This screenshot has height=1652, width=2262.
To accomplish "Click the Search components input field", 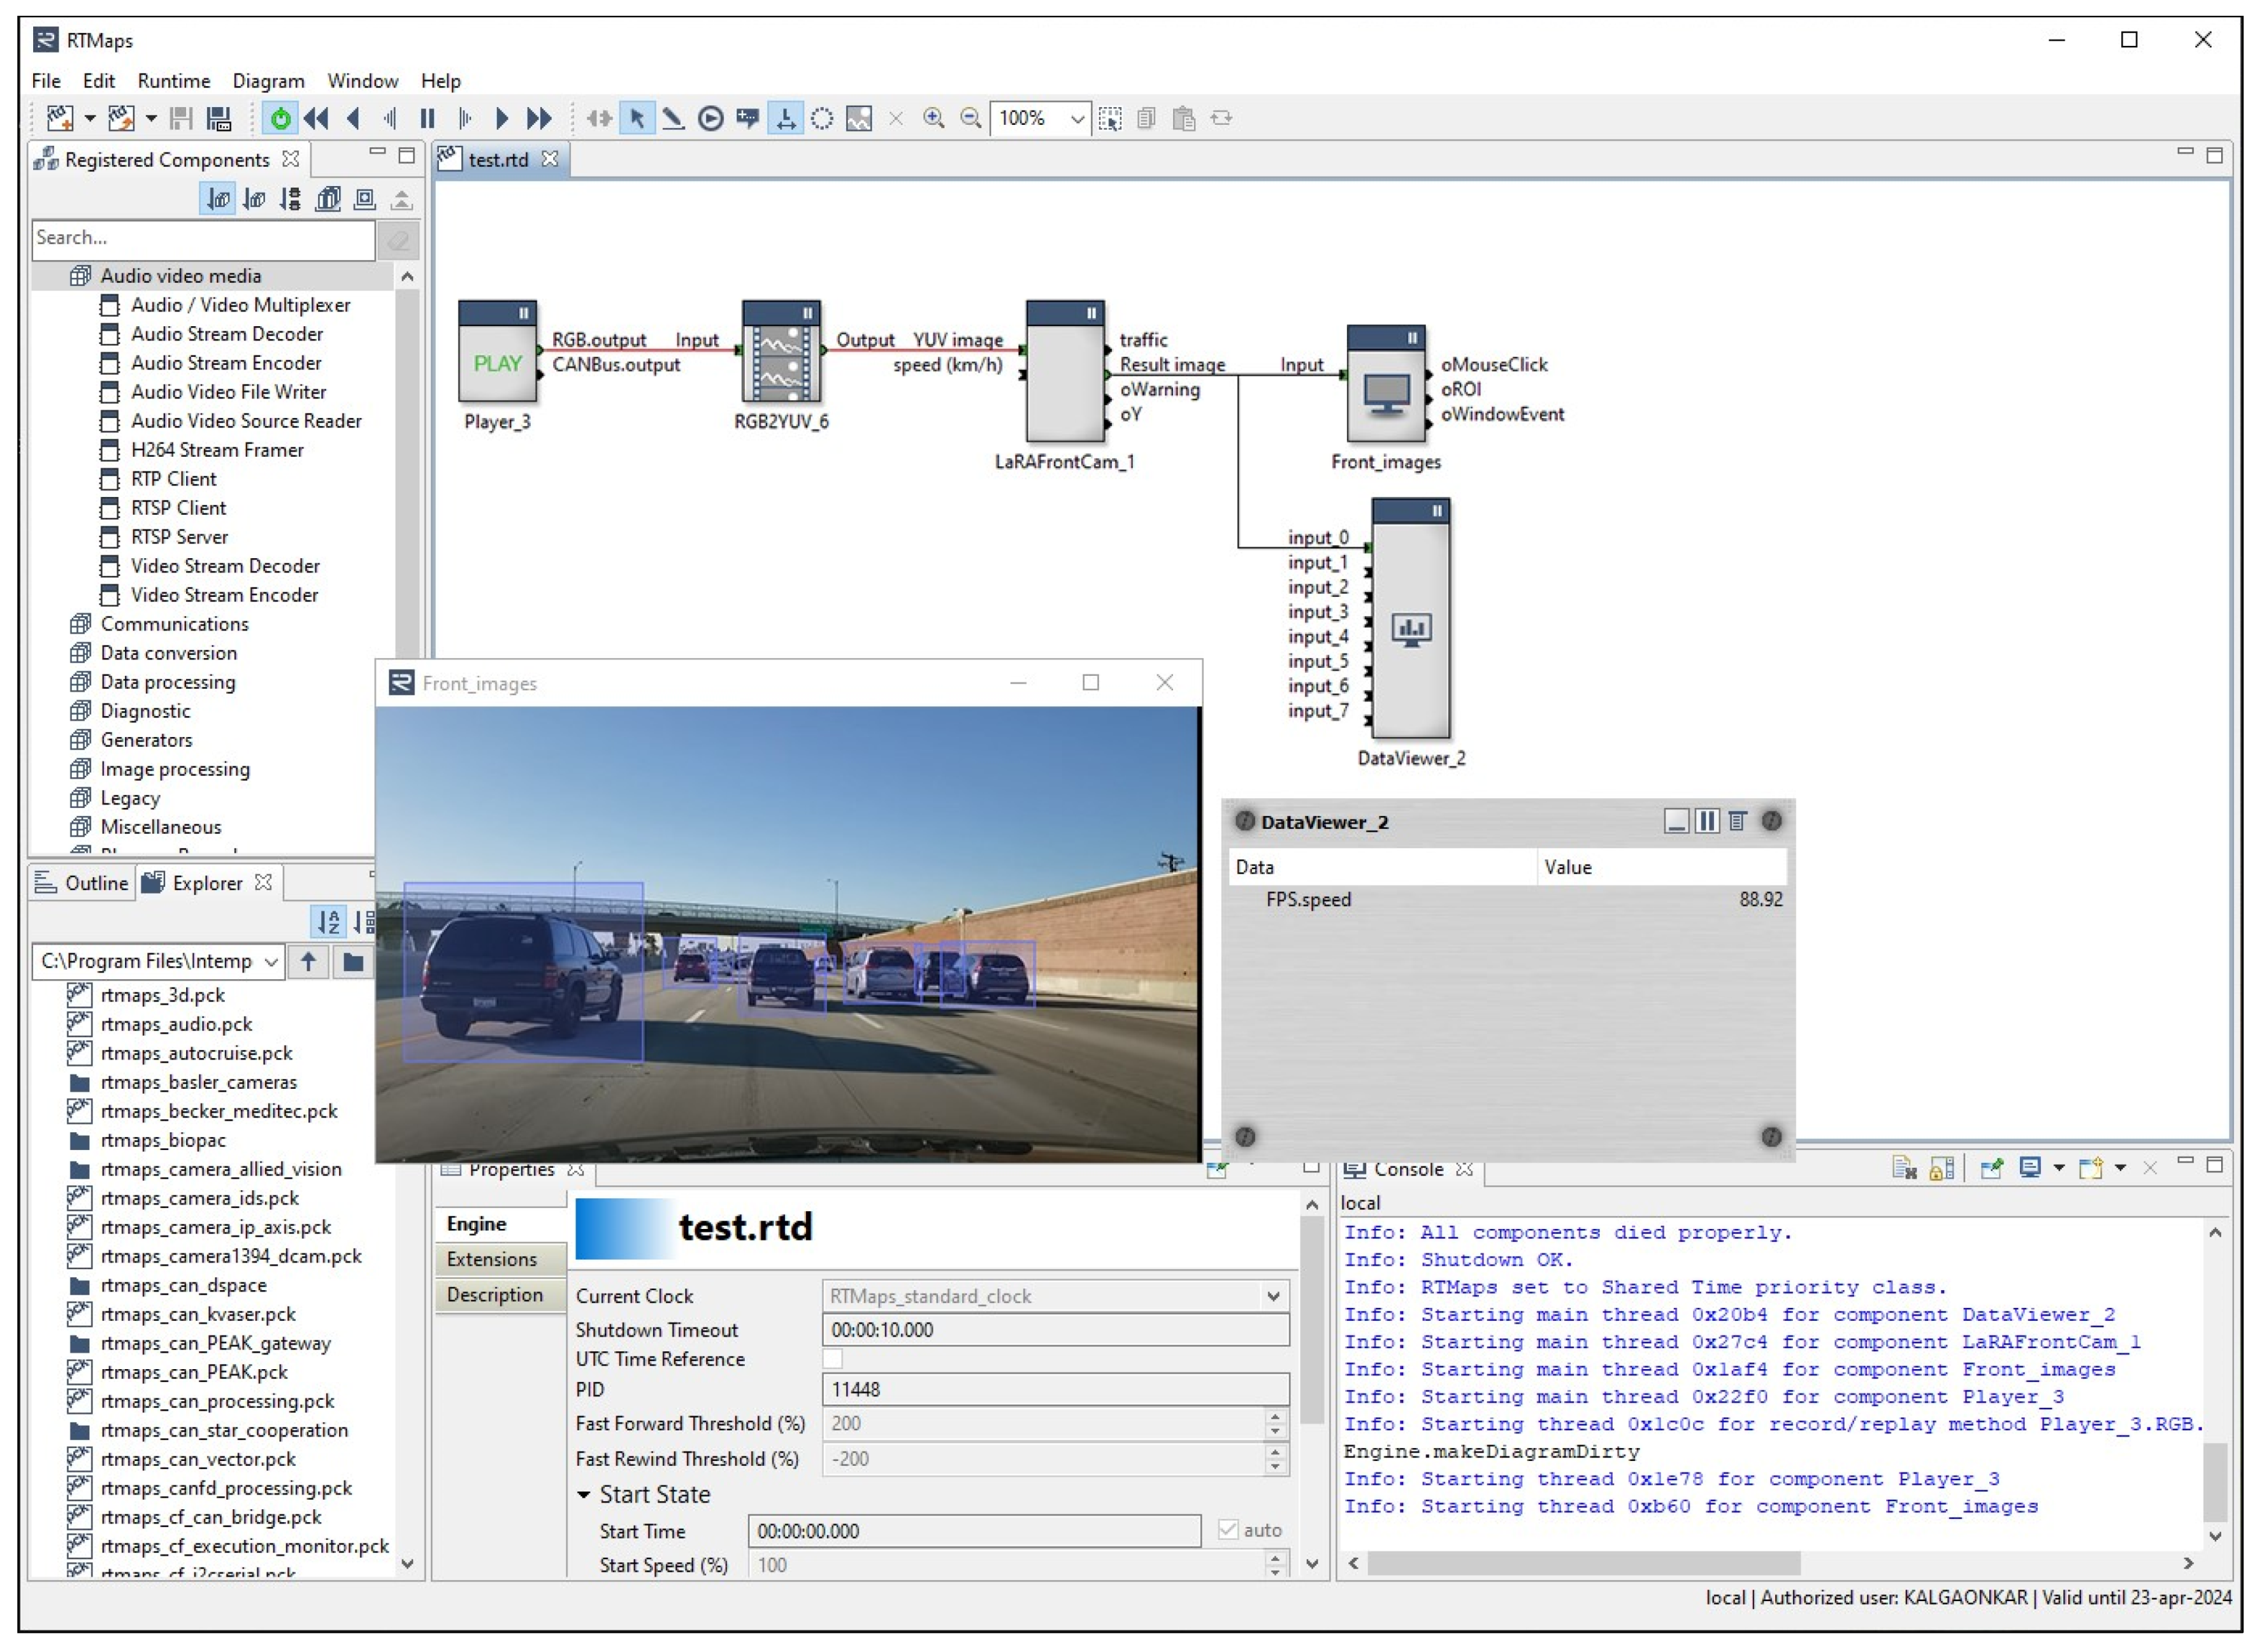I will (x=203, y=238).
